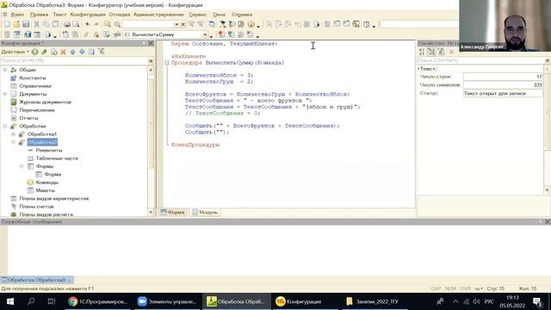Activate the Обработка Обработка3 window tab at the bottom
551x310 pixels.
click(37, 280)
